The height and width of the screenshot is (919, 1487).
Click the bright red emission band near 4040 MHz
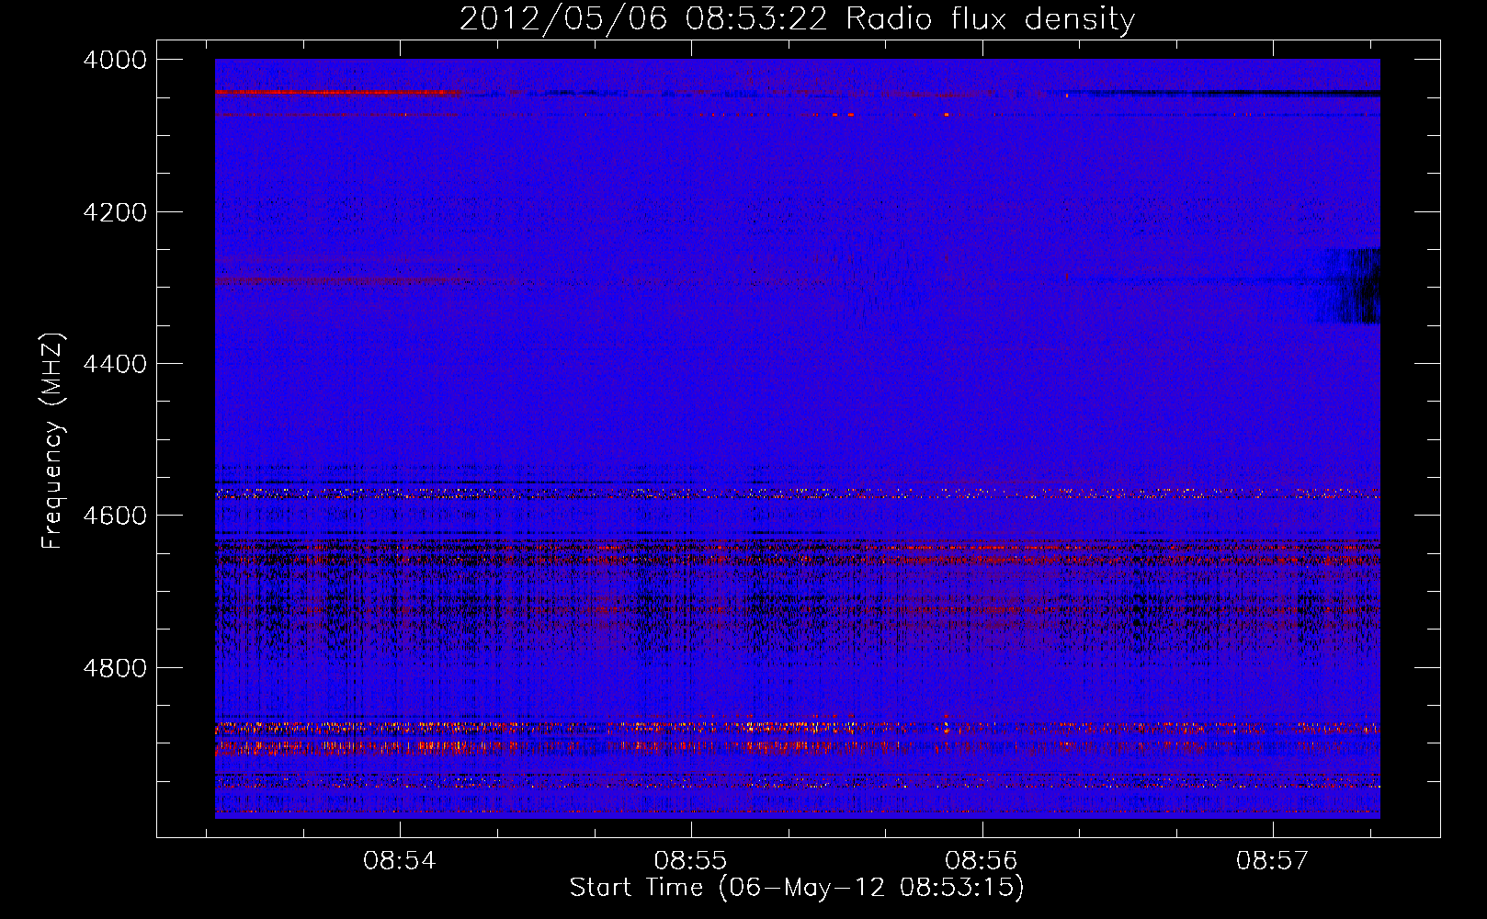click(336, 92)
